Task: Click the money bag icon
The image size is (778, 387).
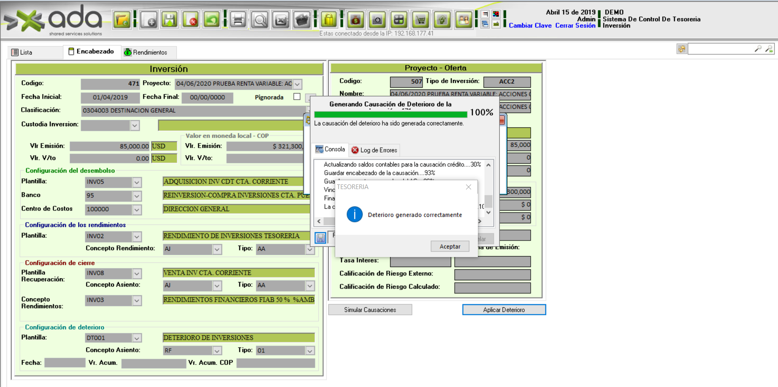Action: coord(355,20)
